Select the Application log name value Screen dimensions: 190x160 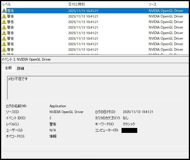point(58,106)
